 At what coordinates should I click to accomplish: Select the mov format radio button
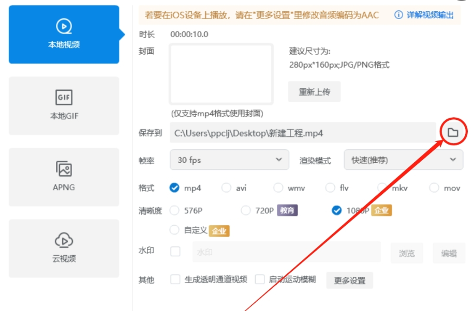[x=434, y=188]
